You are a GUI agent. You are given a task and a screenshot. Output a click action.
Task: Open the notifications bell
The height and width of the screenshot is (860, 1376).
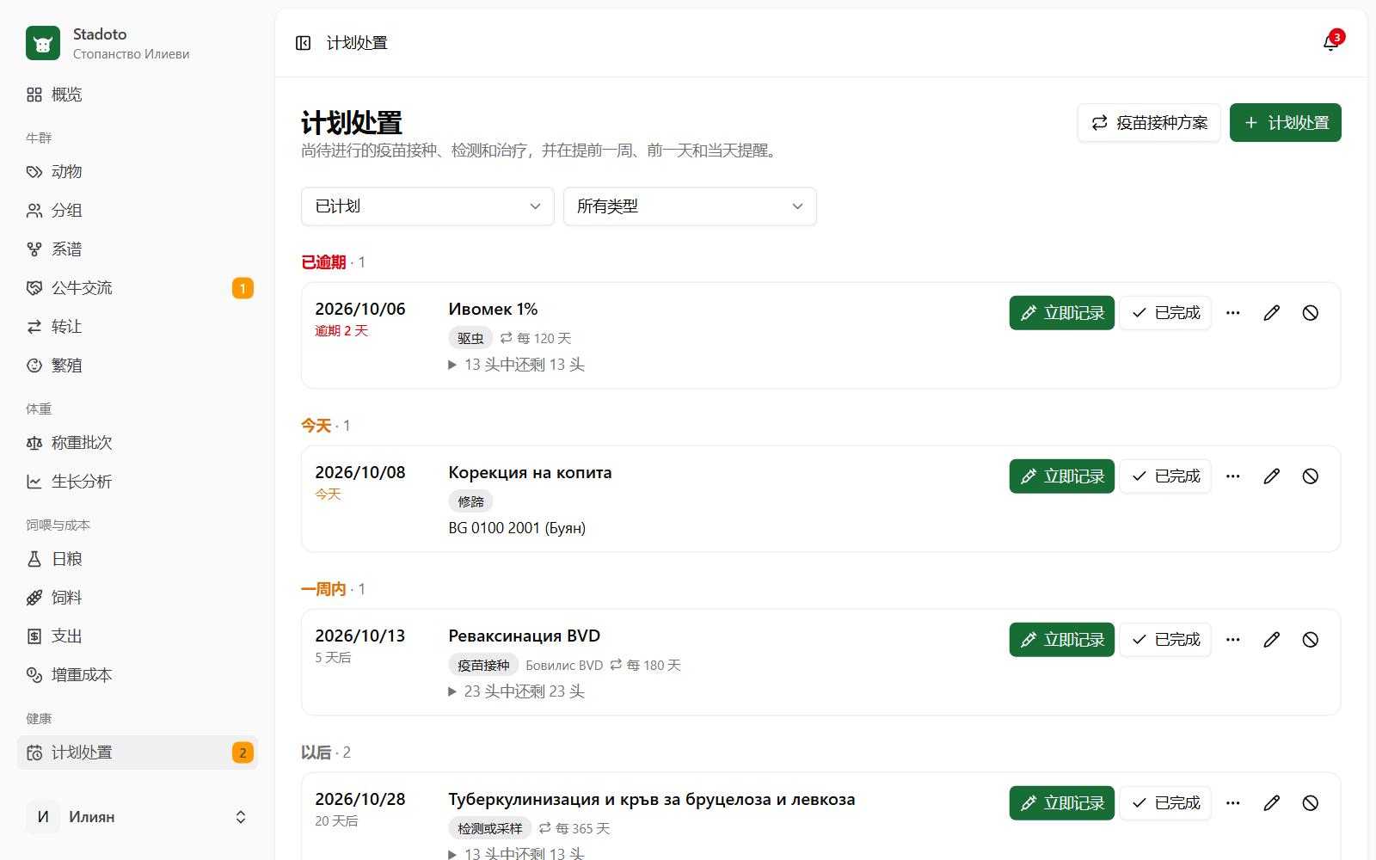click(x=1330, y=43)
